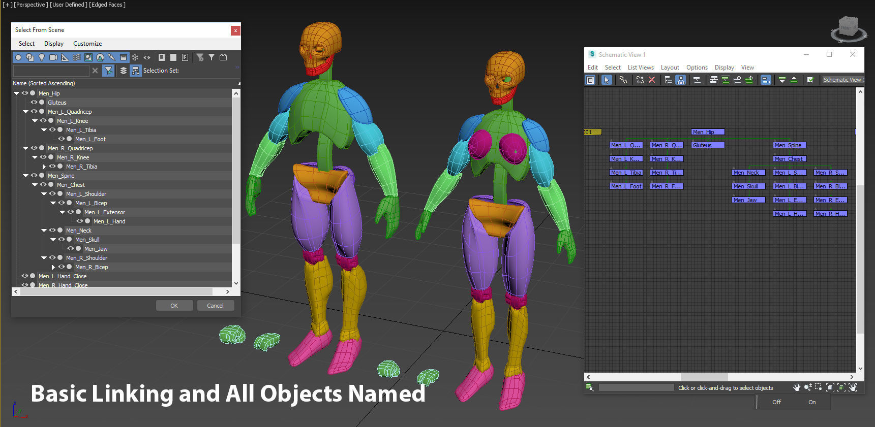Toggle Display Bone Objects icon

(112, 57)
